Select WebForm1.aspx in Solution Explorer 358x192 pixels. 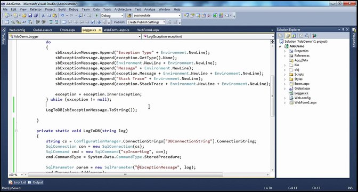305,102
